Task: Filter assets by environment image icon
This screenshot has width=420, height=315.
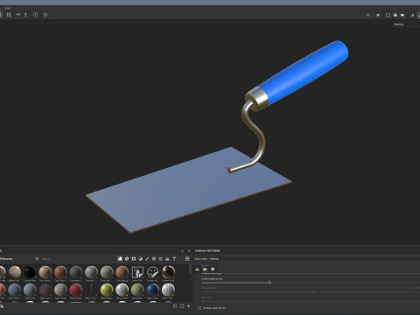Action: [167, 259]
